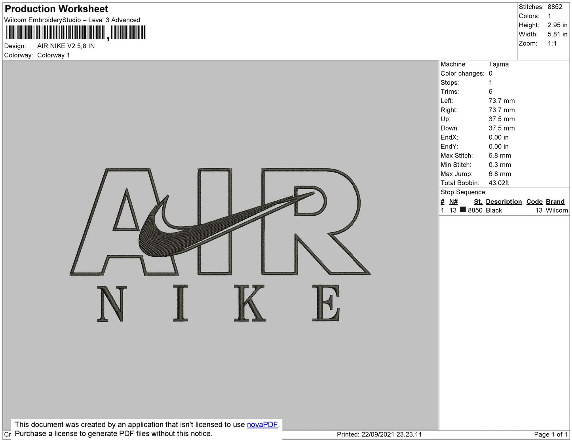Click the Width value '5.81 in'
The image size is (572, 442).
pos(557,34)
